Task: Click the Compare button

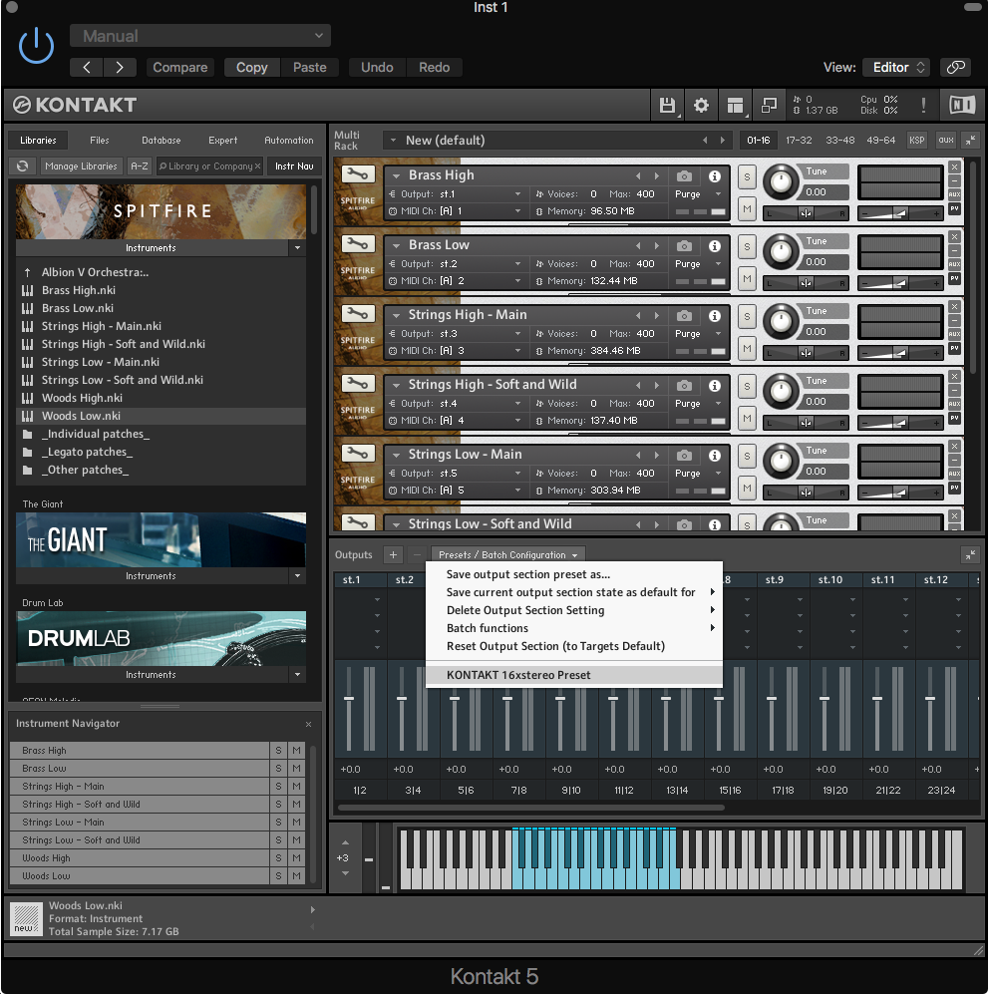Action: pyautogui.click(x=180, y=67)
